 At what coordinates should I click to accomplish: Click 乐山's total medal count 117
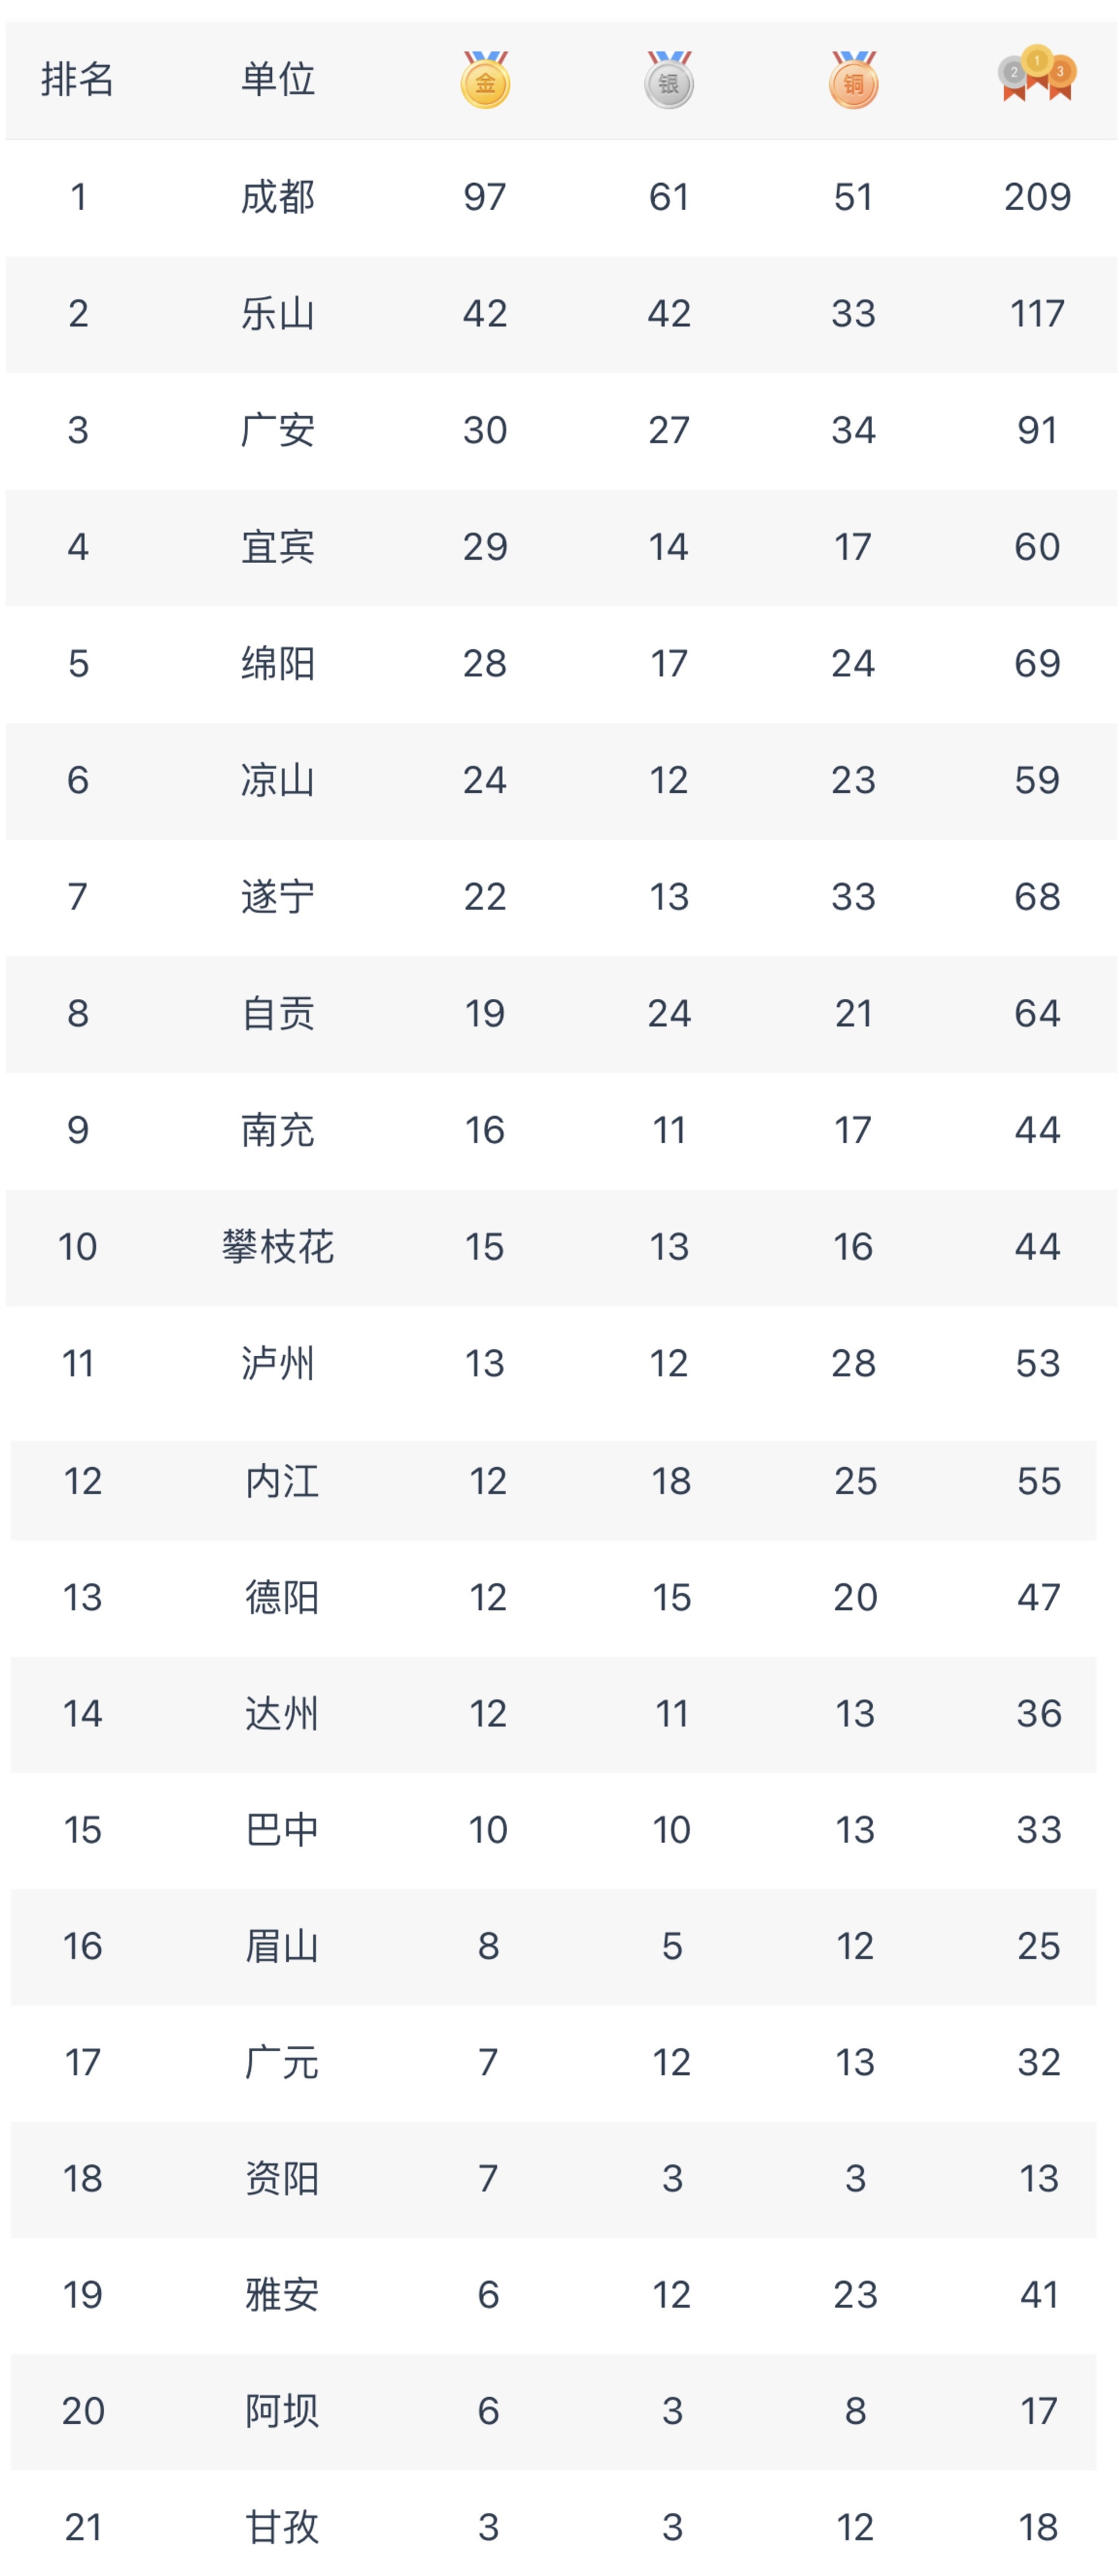coord(1037,314)
